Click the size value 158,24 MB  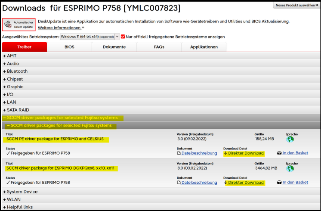[265, 139]
